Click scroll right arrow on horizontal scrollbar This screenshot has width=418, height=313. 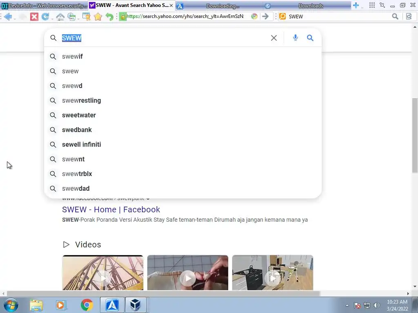(408, 293)
